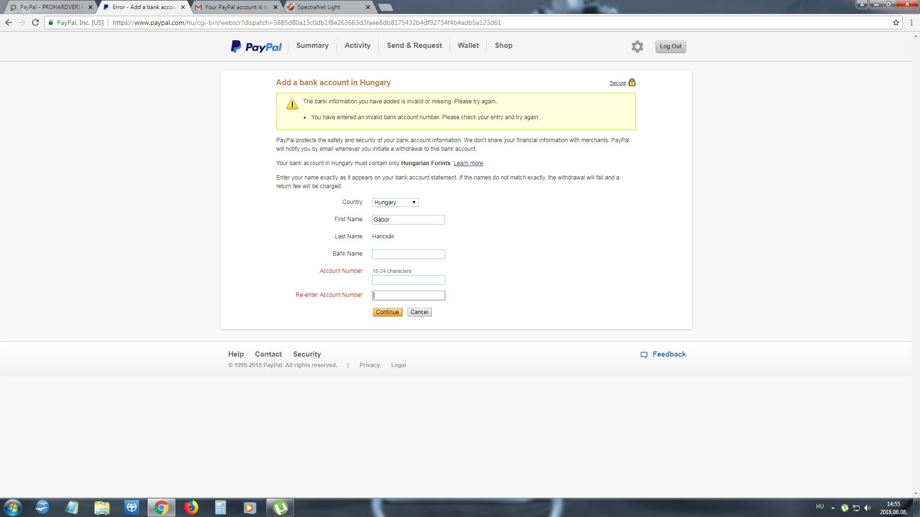The width and height of the screenshot is (920, 517).
Task: Open Chrome three-dot menu
Action: point(911,22)
